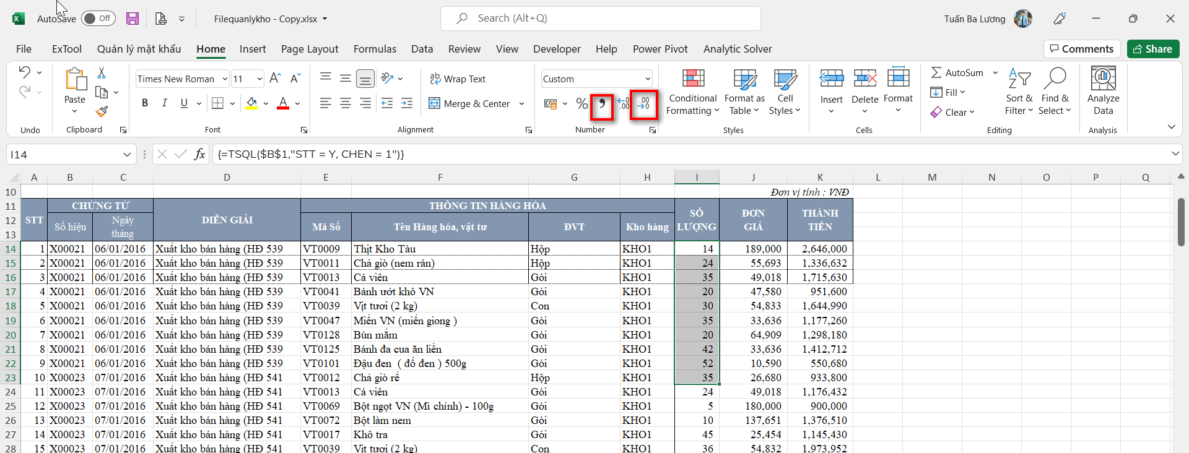Click the Delete cells icon

(x=865, y=79)
